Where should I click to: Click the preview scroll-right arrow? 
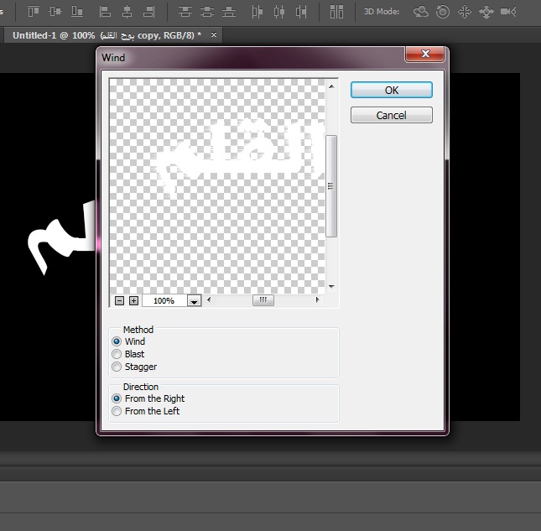[320, 299]
